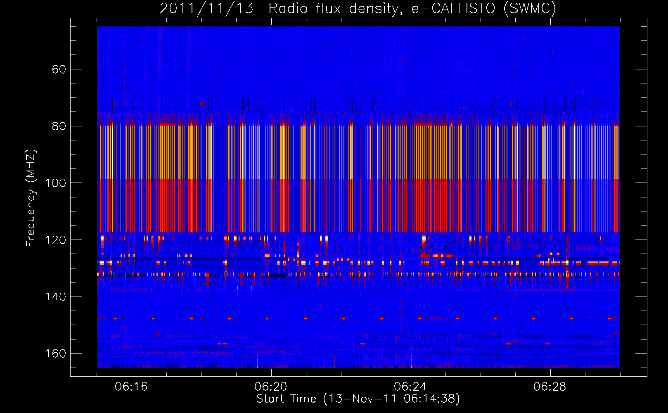Click the "Start Time (13-Nov-11 06:14:38)" label

coord(358,399)
